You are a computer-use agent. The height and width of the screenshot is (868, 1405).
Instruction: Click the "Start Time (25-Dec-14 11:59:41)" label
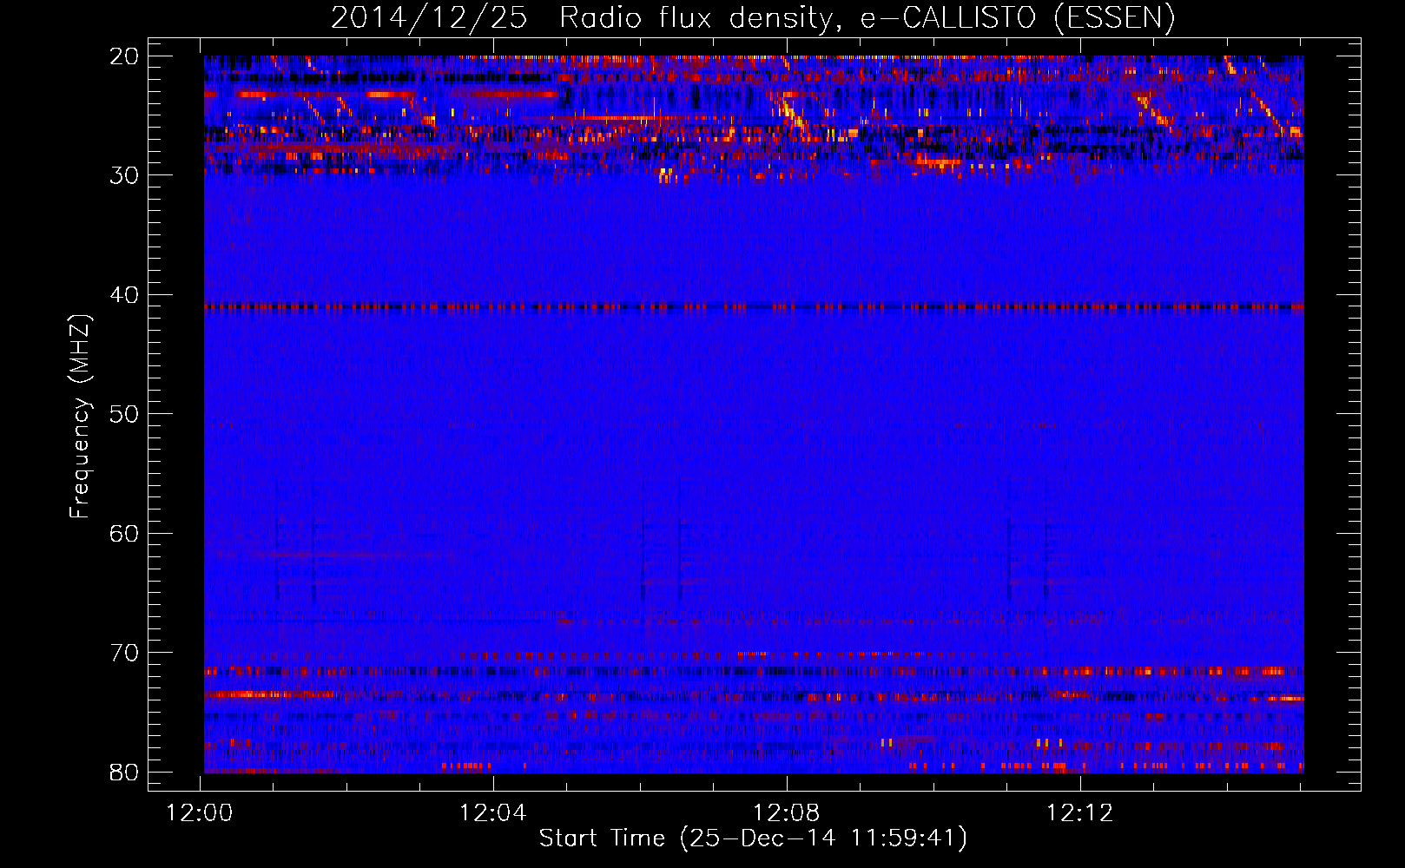(753, 838)
